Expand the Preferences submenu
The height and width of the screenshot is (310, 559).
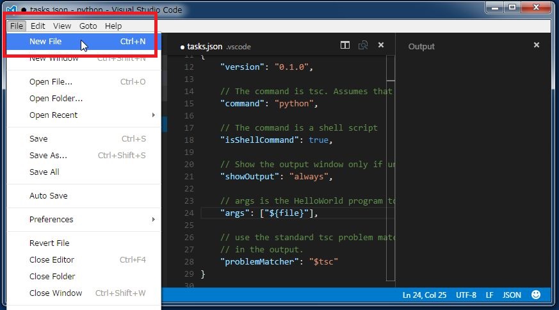pos(84,220)
